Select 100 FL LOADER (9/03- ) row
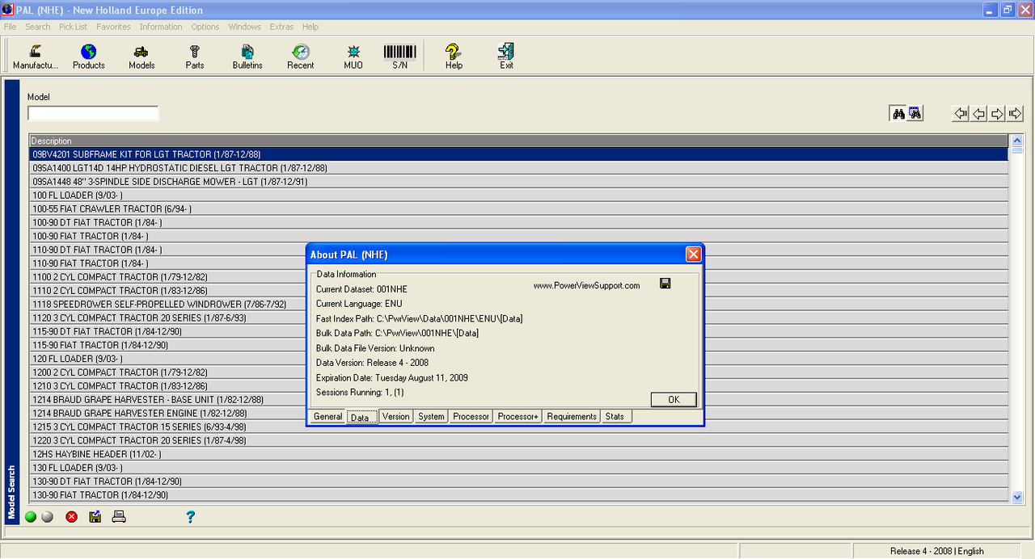The width and height of the screenshot is (1035, 559). (x=518, y=195)
